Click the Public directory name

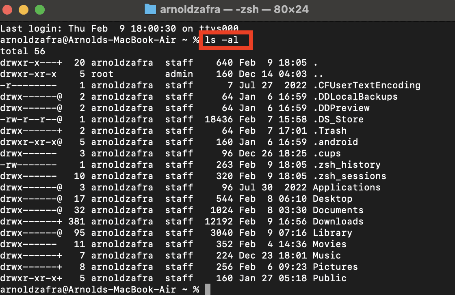point(329,278)
